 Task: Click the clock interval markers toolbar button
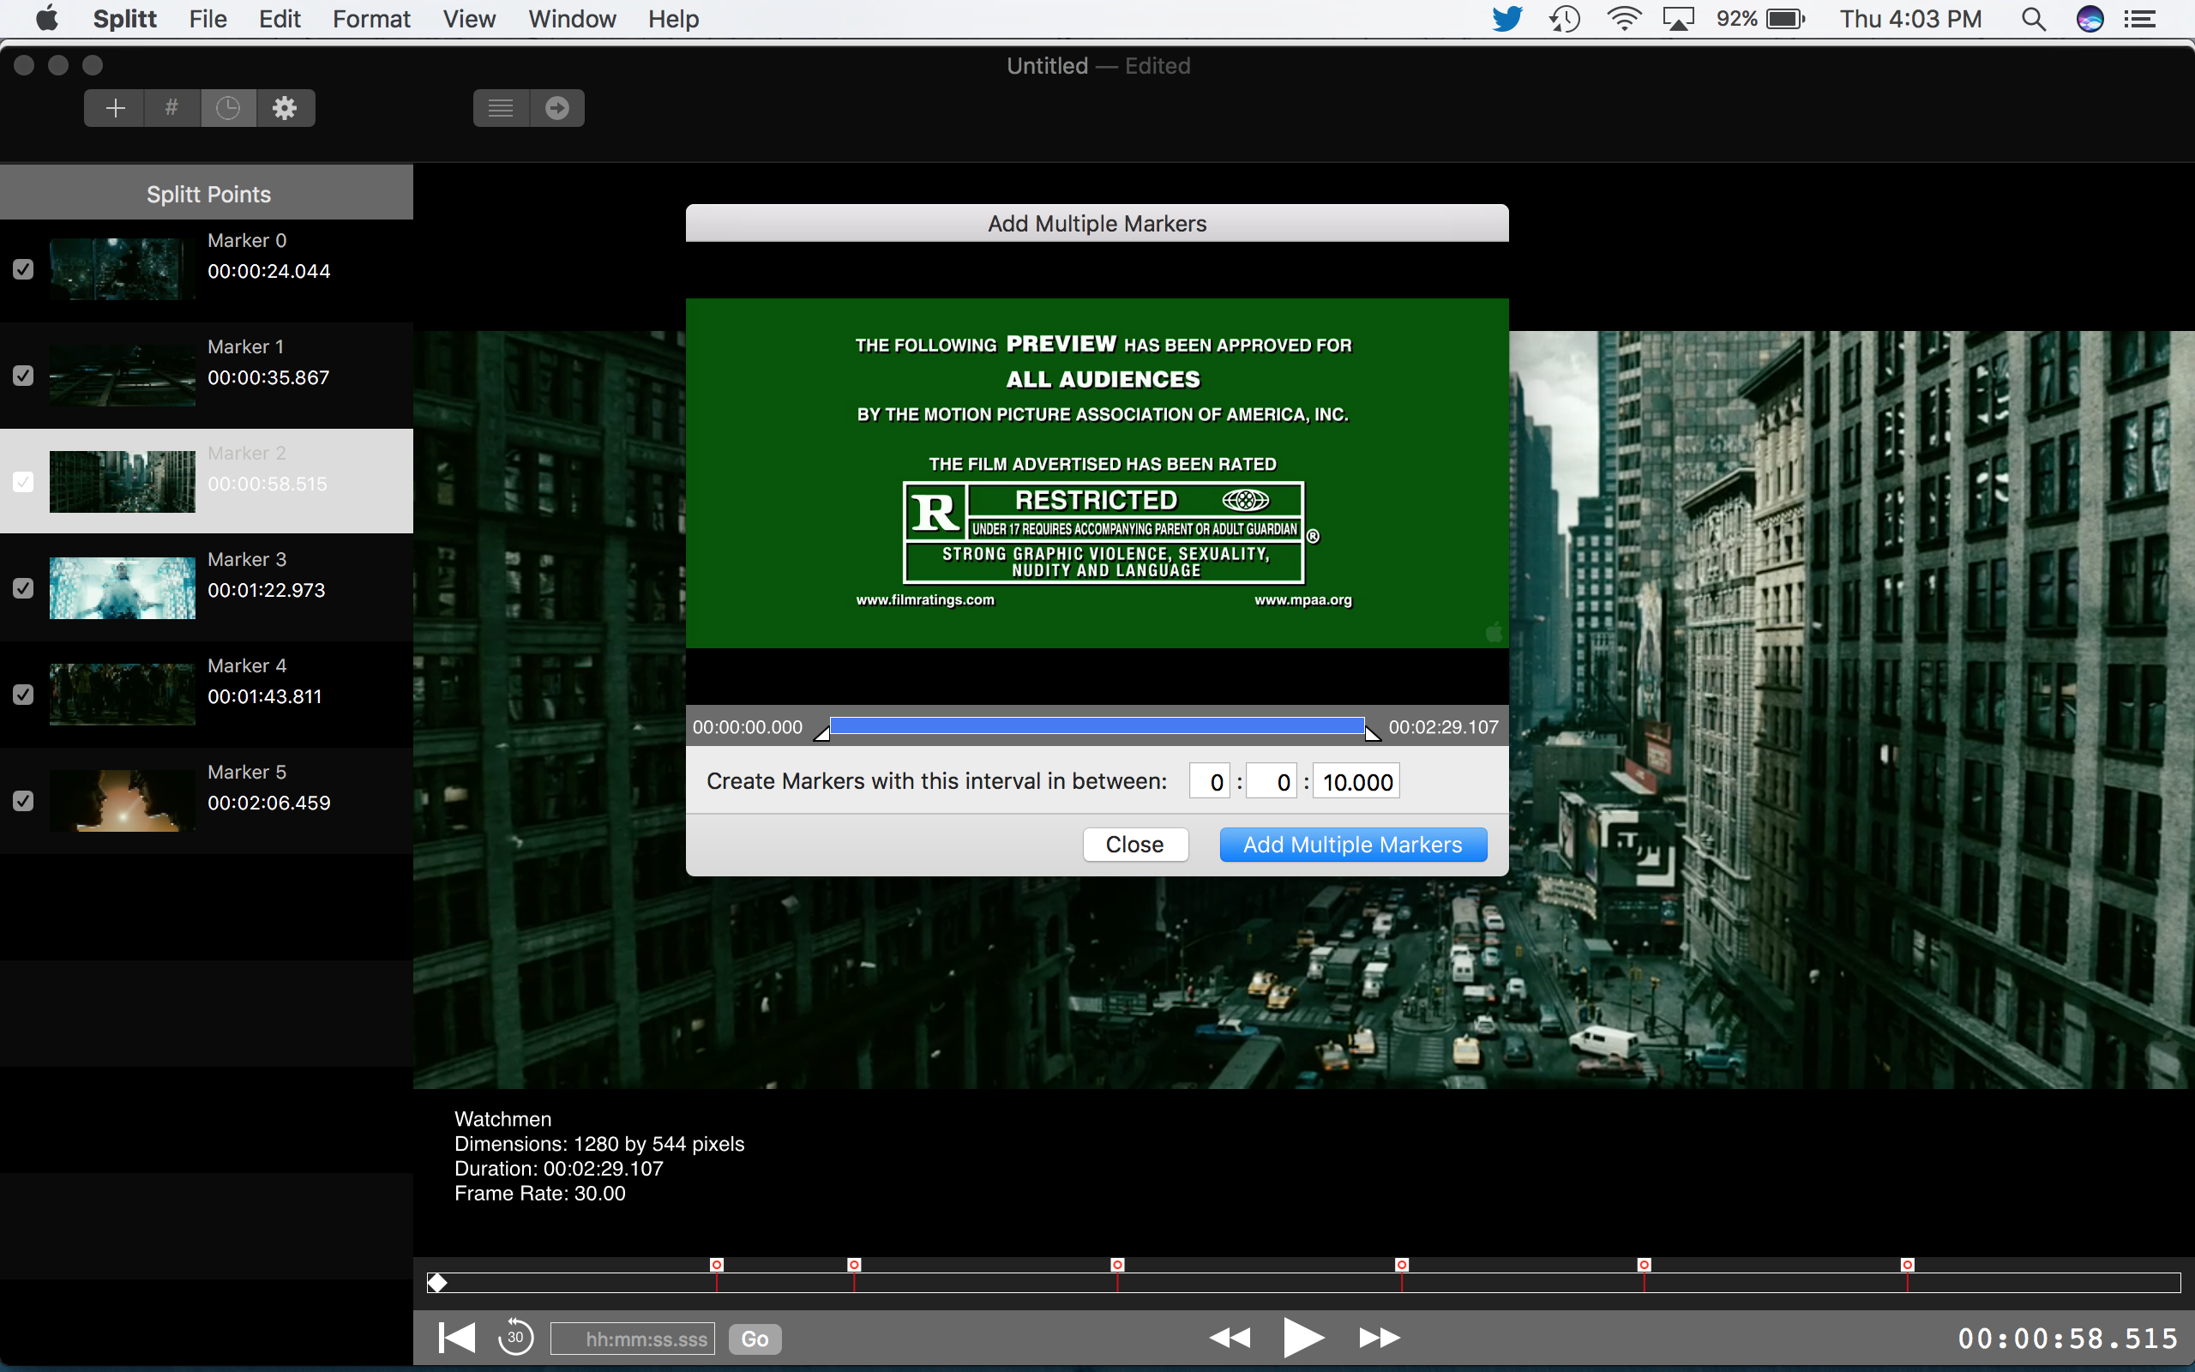coord(229,108)
